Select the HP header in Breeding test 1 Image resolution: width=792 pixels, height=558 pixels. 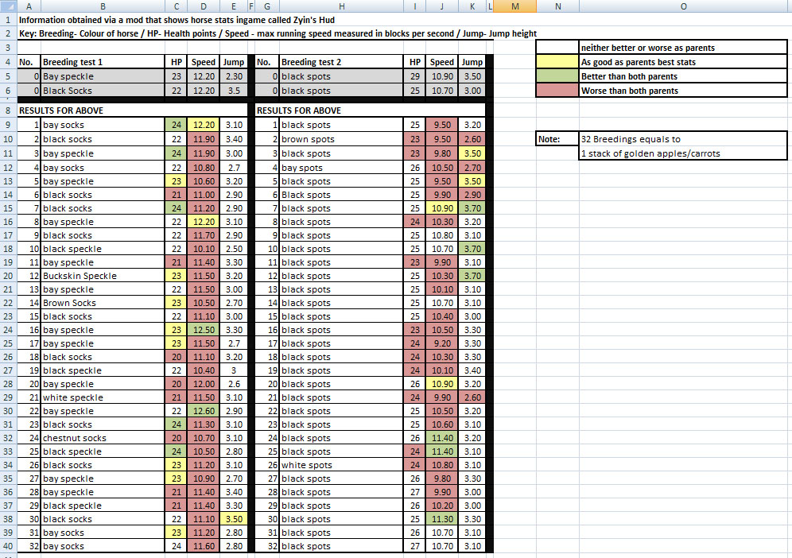point(177,62)
